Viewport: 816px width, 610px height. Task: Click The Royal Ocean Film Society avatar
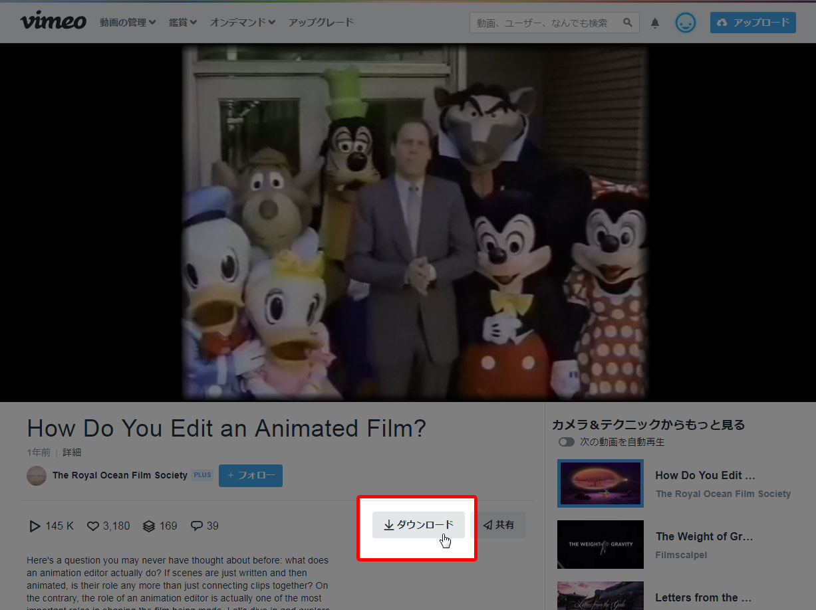[x=37, y=476]
